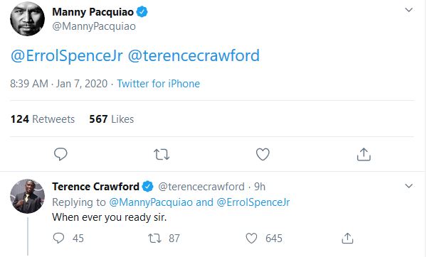Share Terence Crawford's reply tweet

tap(347, 239)
